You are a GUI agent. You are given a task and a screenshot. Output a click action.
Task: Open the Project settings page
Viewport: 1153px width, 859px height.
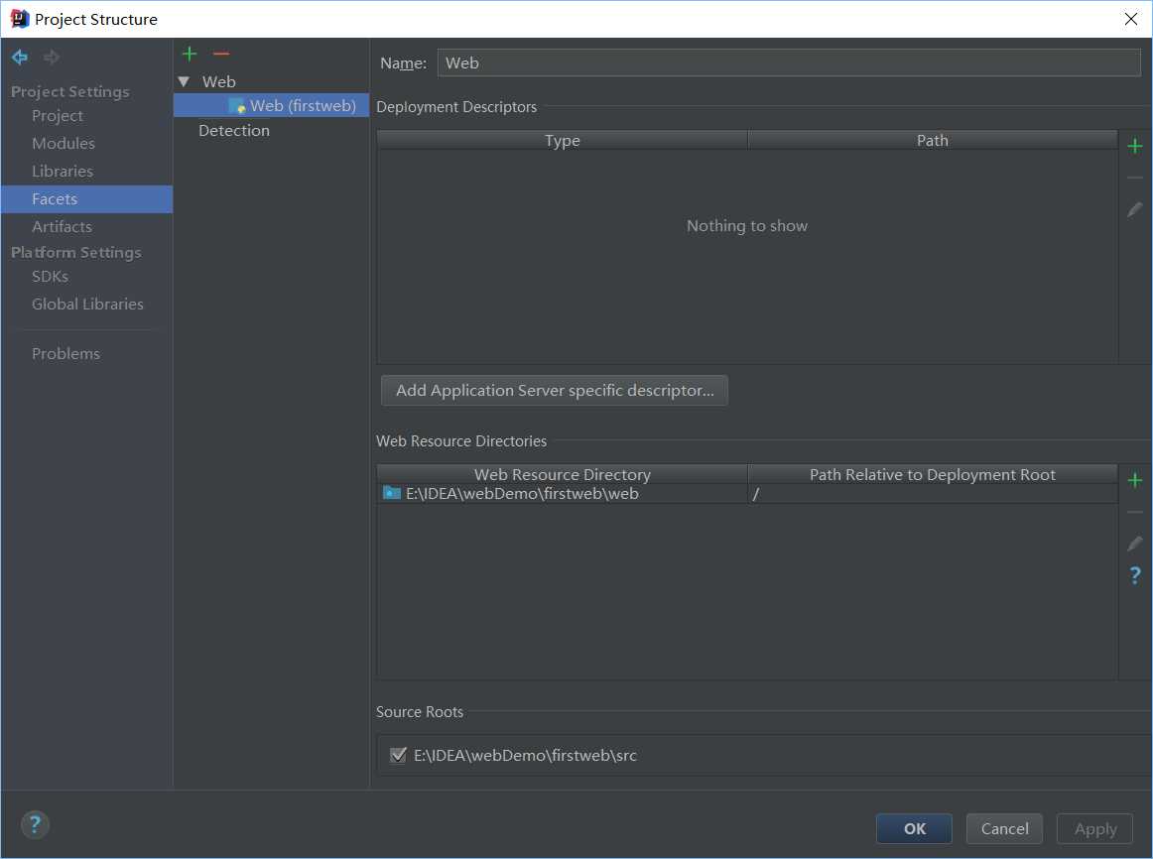(58, 116)
